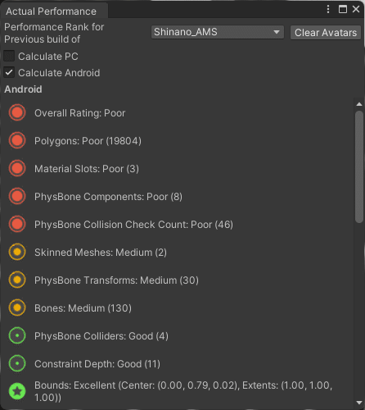Select the yellow Skinned Meshes Medium icon
Image resolution: width=365 pixels, height=410 pixels.
click(x=17, y=252)
